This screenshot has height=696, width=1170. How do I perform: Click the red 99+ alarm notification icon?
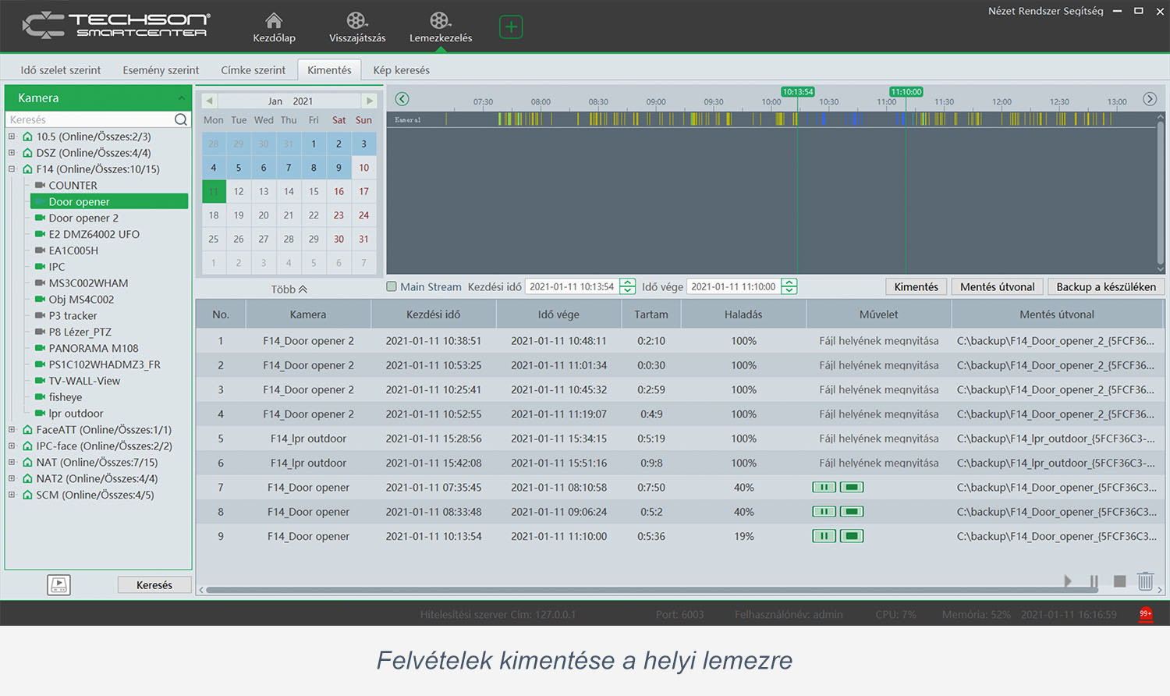click(1145, 614)
